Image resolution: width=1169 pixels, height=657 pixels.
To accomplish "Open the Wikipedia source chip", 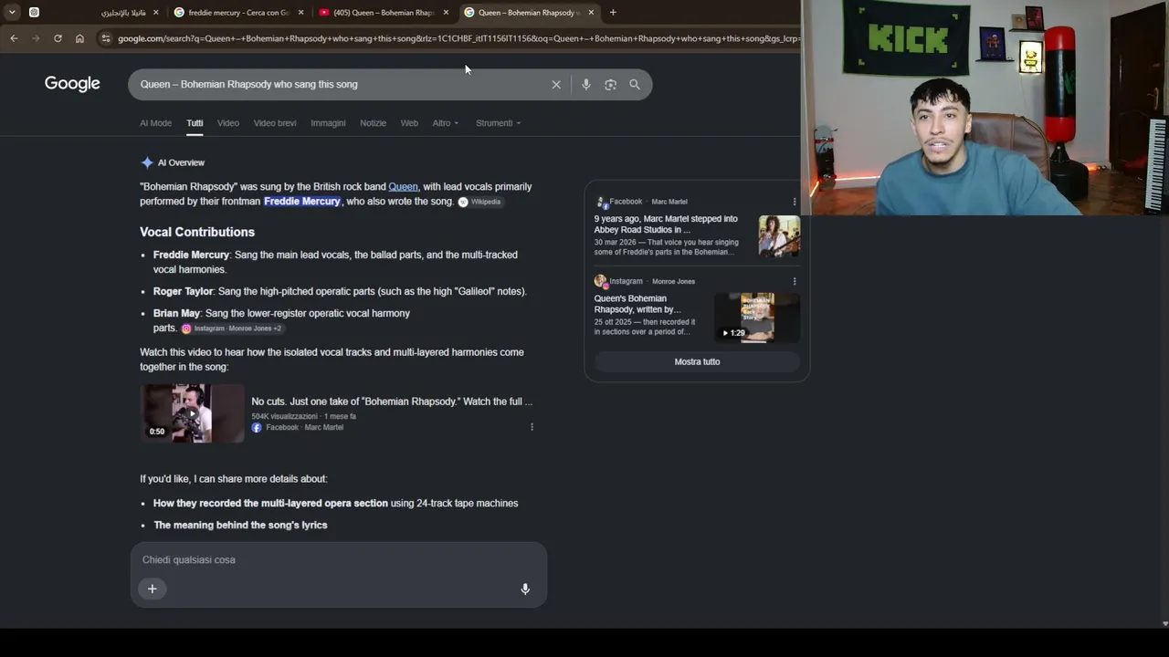I will tap(479, 202).
